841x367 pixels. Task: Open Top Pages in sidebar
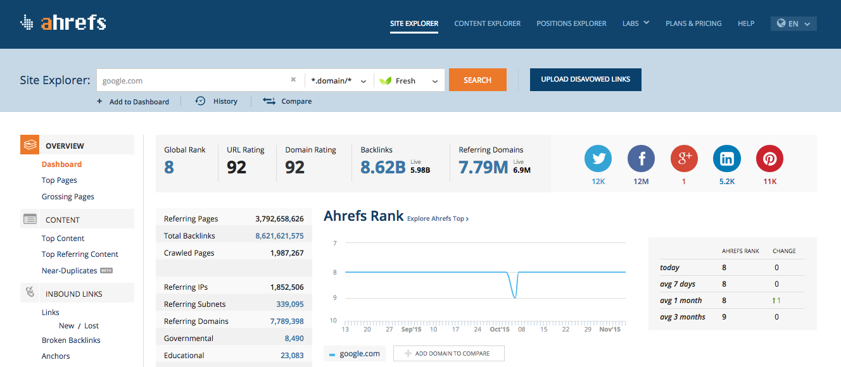coord(60,180)
